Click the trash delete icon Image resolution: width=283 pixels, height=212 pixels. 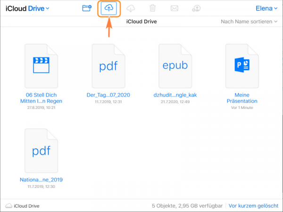click(x=152, y=8)
